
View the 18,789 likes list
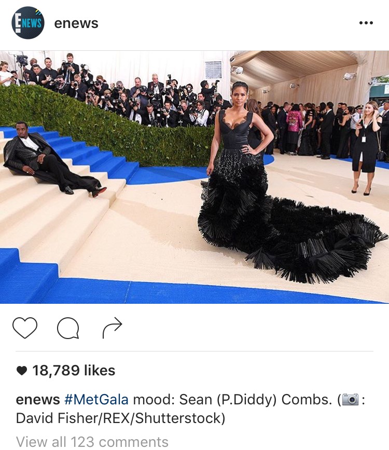74,370
